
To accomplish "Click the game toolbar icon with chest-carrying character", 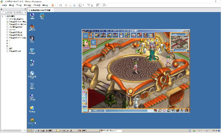I will 109,35.
